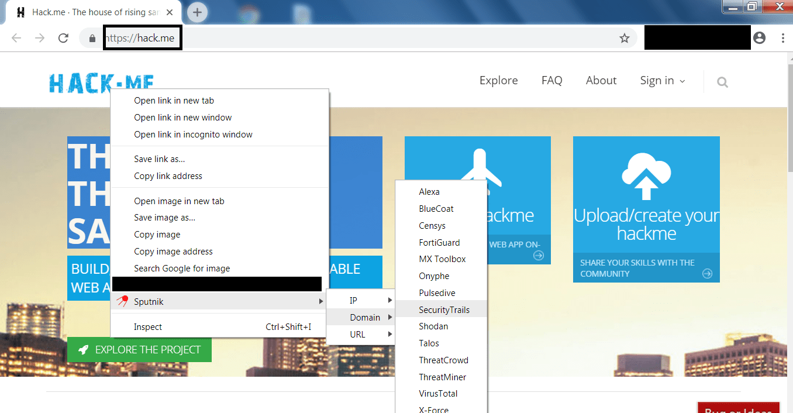Click the bookmark star in address bar
Image resolution: width=793 pixels, height=413 pixels.
tap(624, 37)
